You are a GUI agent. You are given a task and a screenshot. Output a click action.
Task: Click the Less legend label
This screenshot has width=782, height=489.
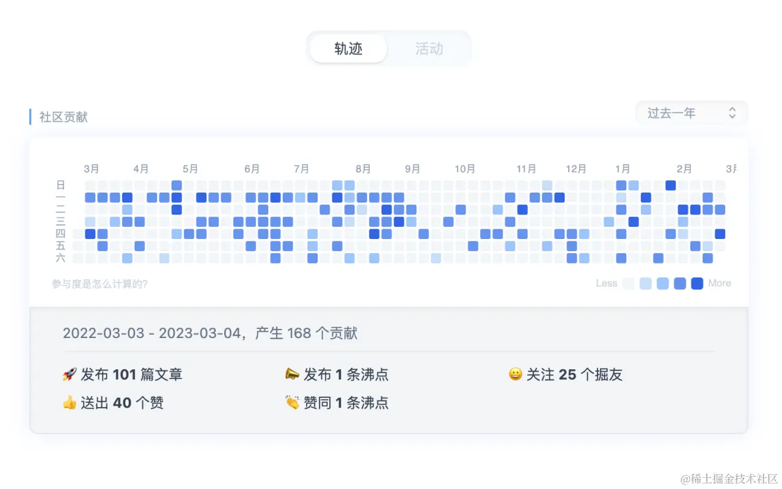point(606,284)
